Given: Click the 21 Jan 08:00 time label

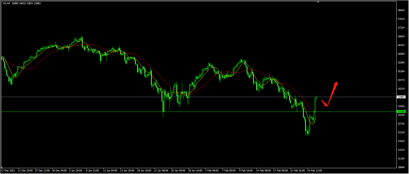Looking at the screenshot, I should (x=161, y=171).
